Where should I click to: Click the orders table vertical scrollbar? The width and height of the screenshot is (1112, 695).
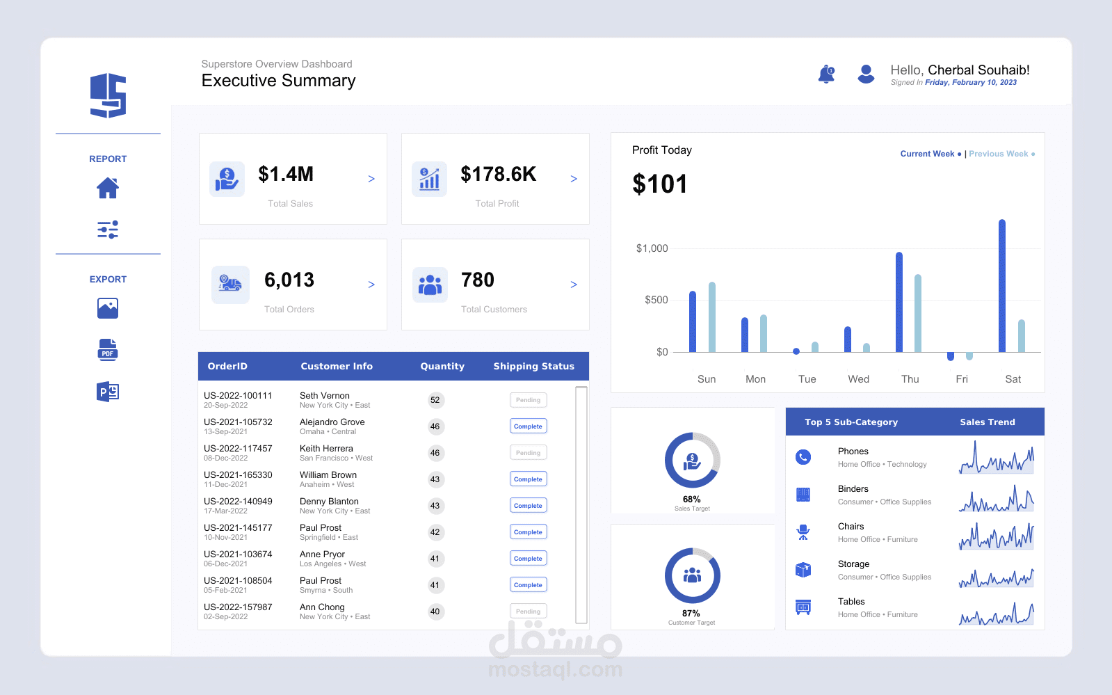[582, 505]
